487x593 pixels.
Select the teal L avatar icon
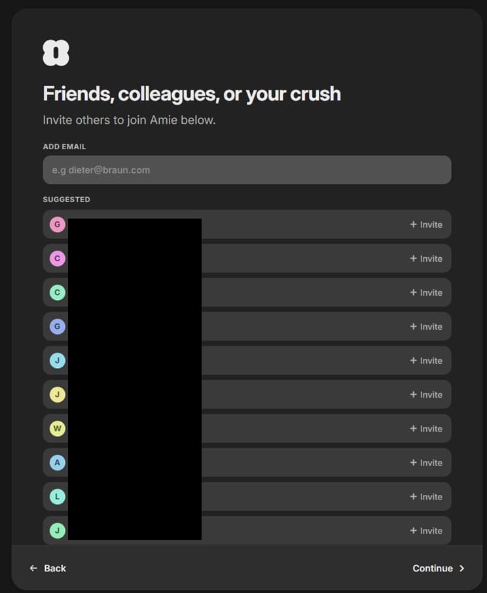tap(58, 497)
